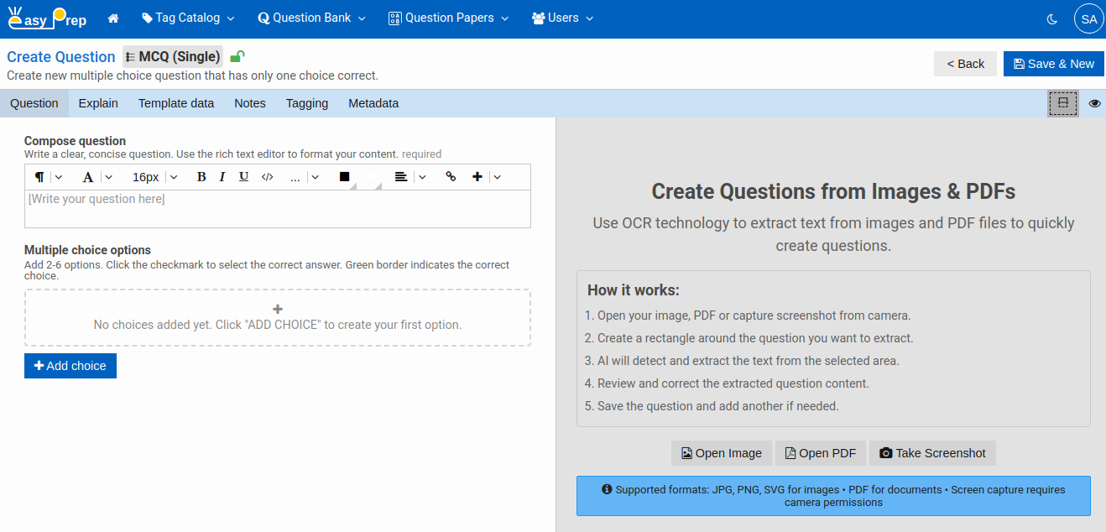
Task: Toggle the question preview eye icon
Action: coord(1094,103)
